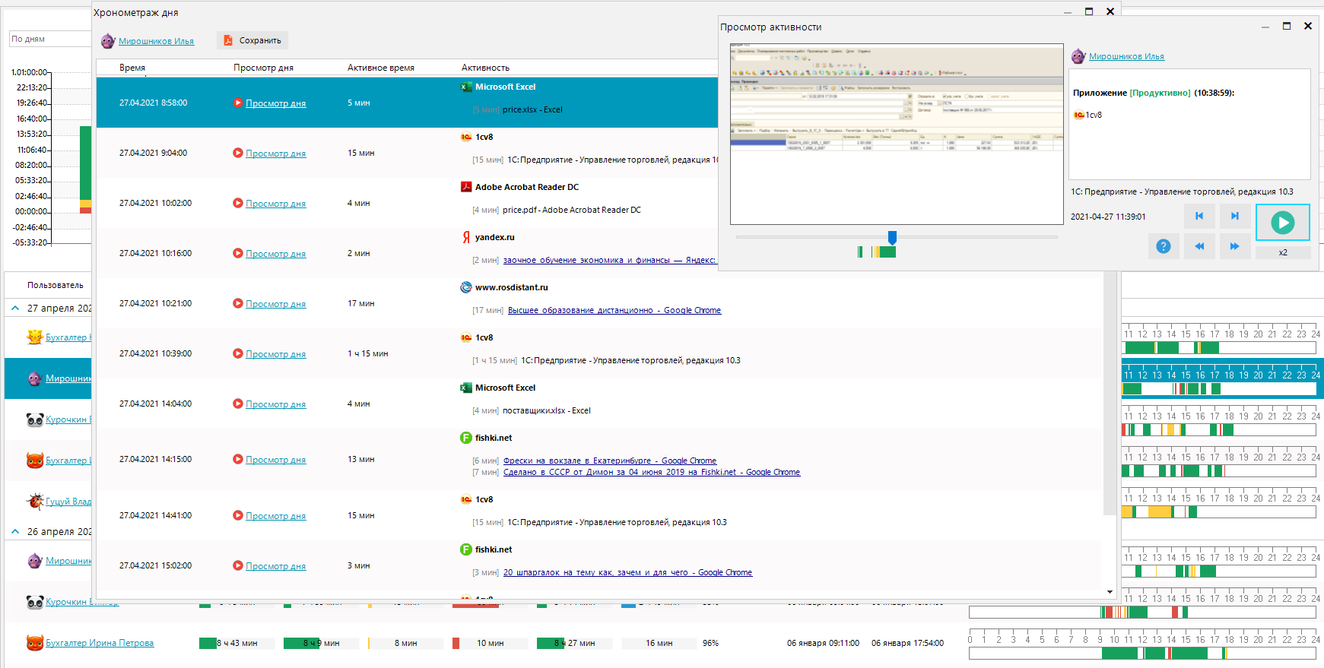This screenshot has width=1324, height=668.
Task: Open the www.rosdistant.ru page title link
Action: 614,310
